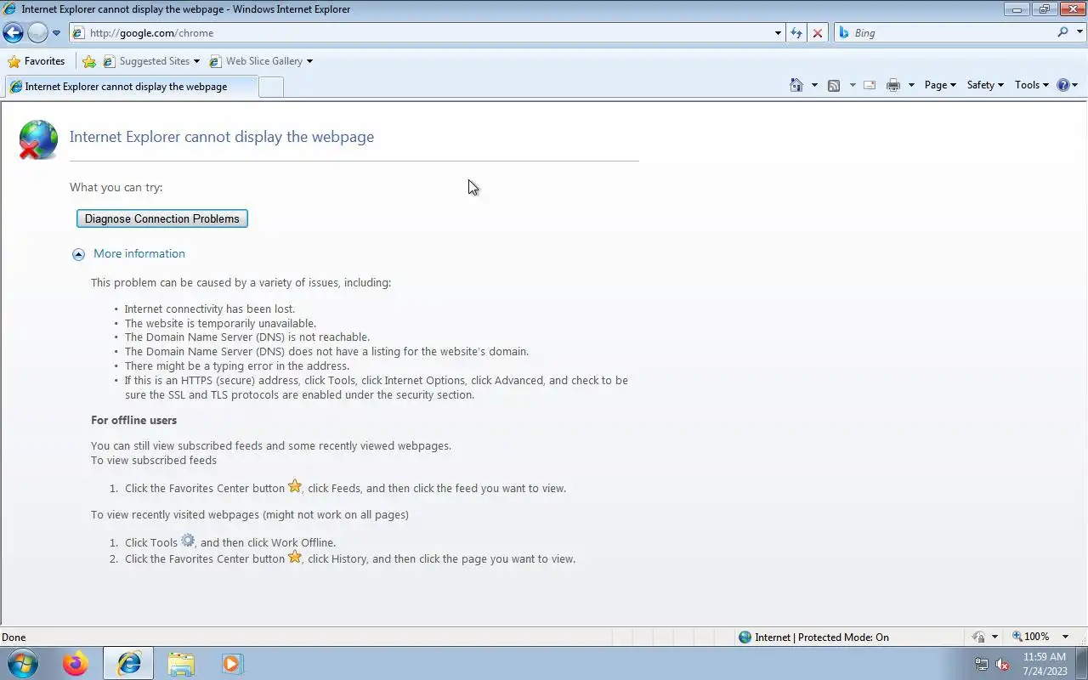Click the RSS Feeds icon
The height and width of the screenshot is (680, 1088).
[x=834, y=85]
